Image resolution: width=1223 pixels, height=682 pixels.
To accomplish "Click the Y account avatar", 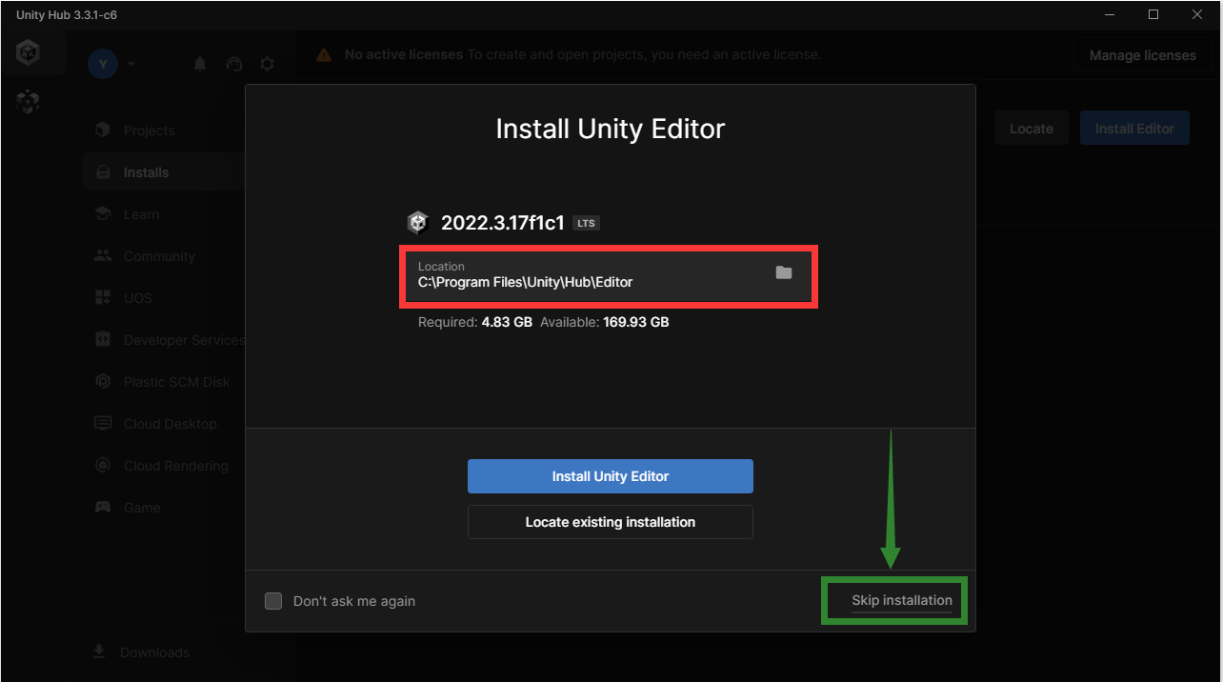I will (103, 64).
